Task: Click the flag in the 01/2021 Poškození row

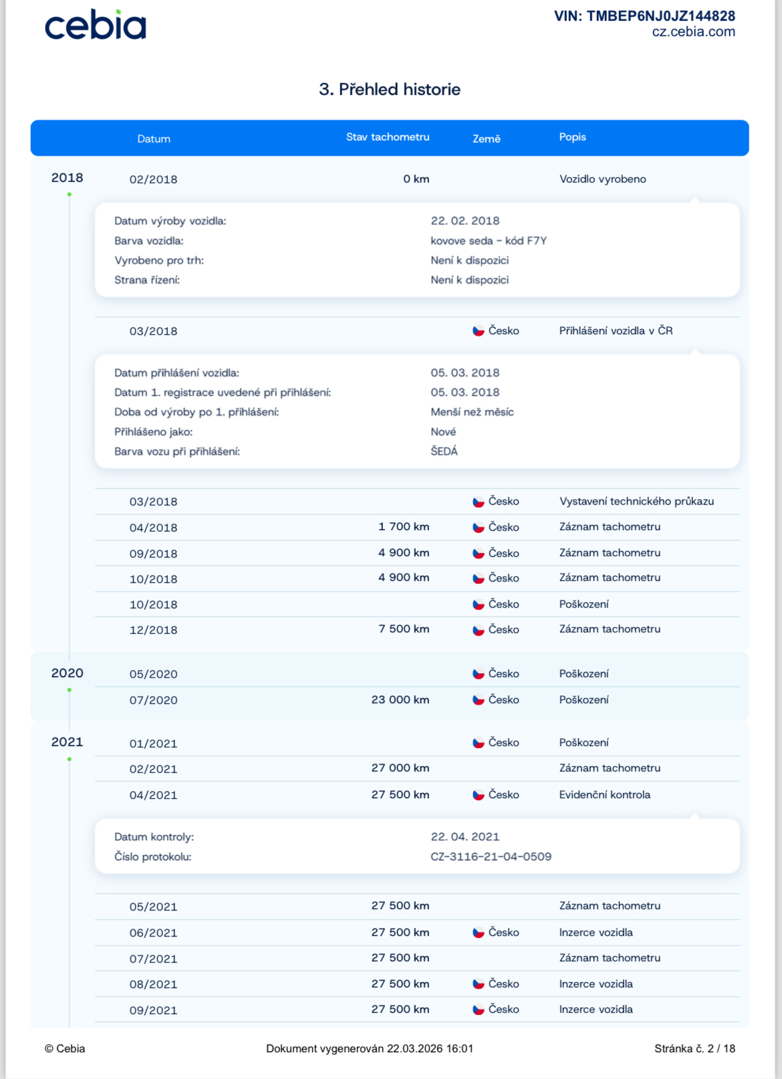Action: [479, 743]
